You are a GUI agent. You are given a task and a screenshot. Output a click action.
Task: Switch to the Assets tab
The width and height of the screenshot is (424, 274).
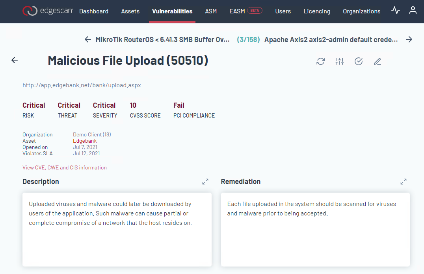[130, 11]
